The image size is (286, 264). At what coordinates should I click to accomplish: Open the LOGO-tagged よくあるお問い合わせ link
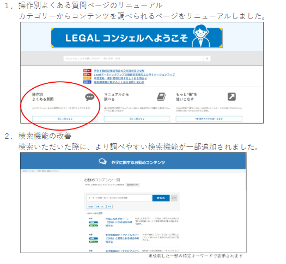coord(119,82)
